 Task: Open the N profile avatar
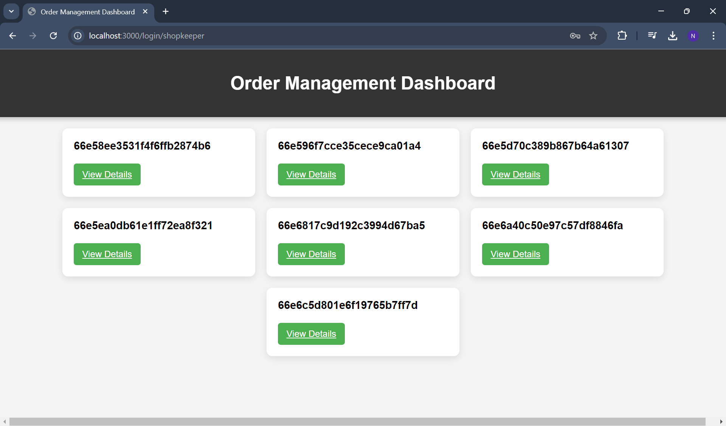693,35
